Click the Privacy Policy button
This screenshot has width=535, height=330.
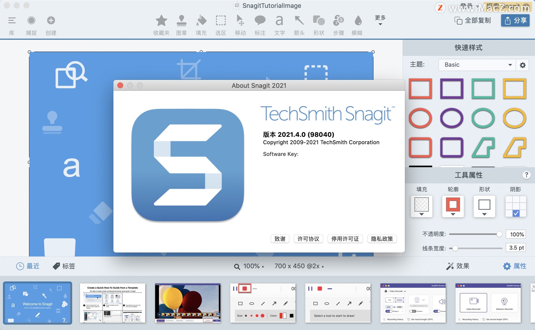[x=382, y=239]
